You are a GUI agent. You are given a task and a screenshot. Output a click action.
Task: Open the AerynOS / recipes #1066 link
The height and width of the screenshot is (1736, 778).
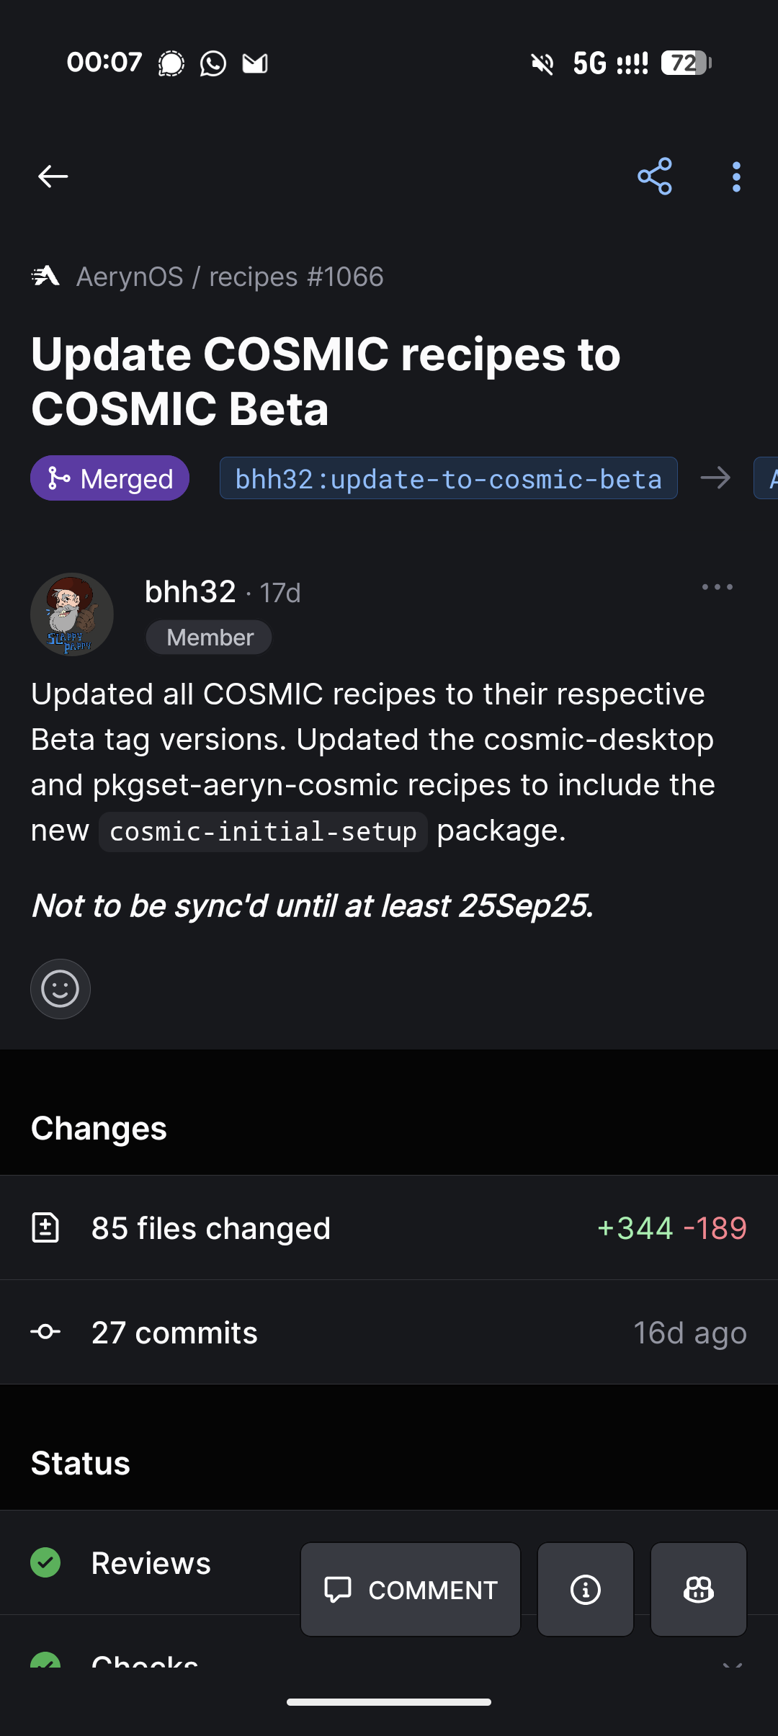click(230, 277)
